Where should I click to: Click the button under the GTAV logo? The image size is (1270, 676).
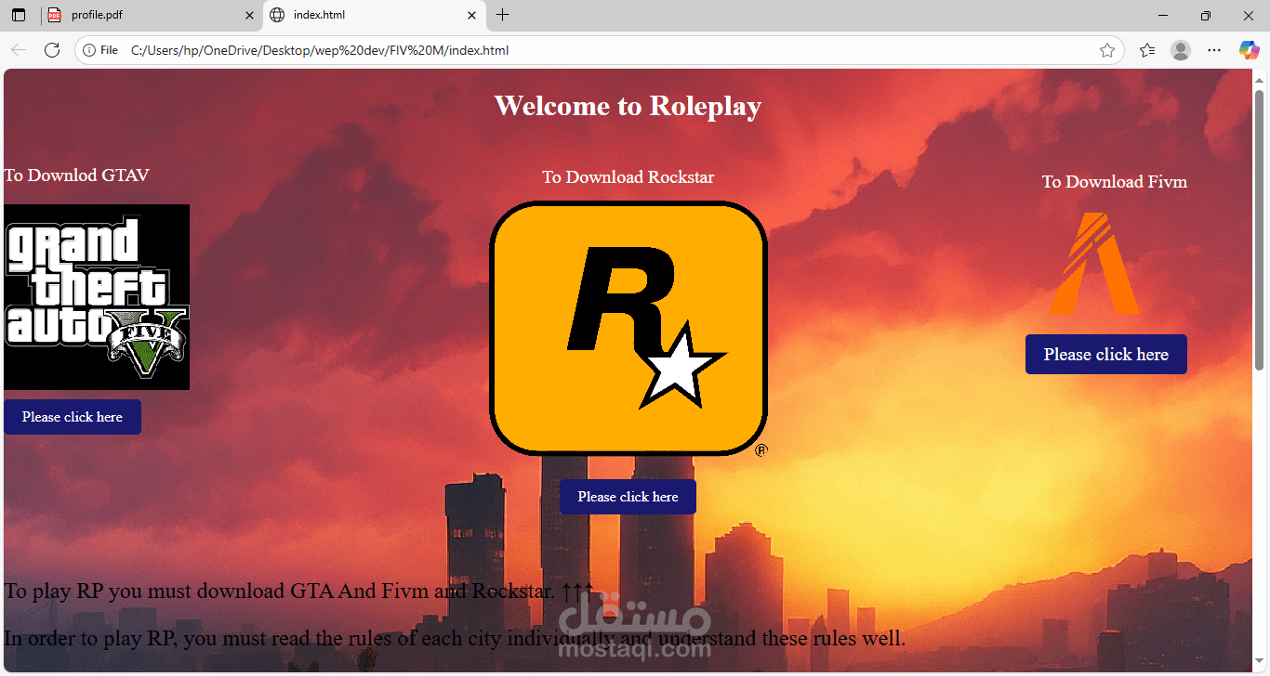73,417
